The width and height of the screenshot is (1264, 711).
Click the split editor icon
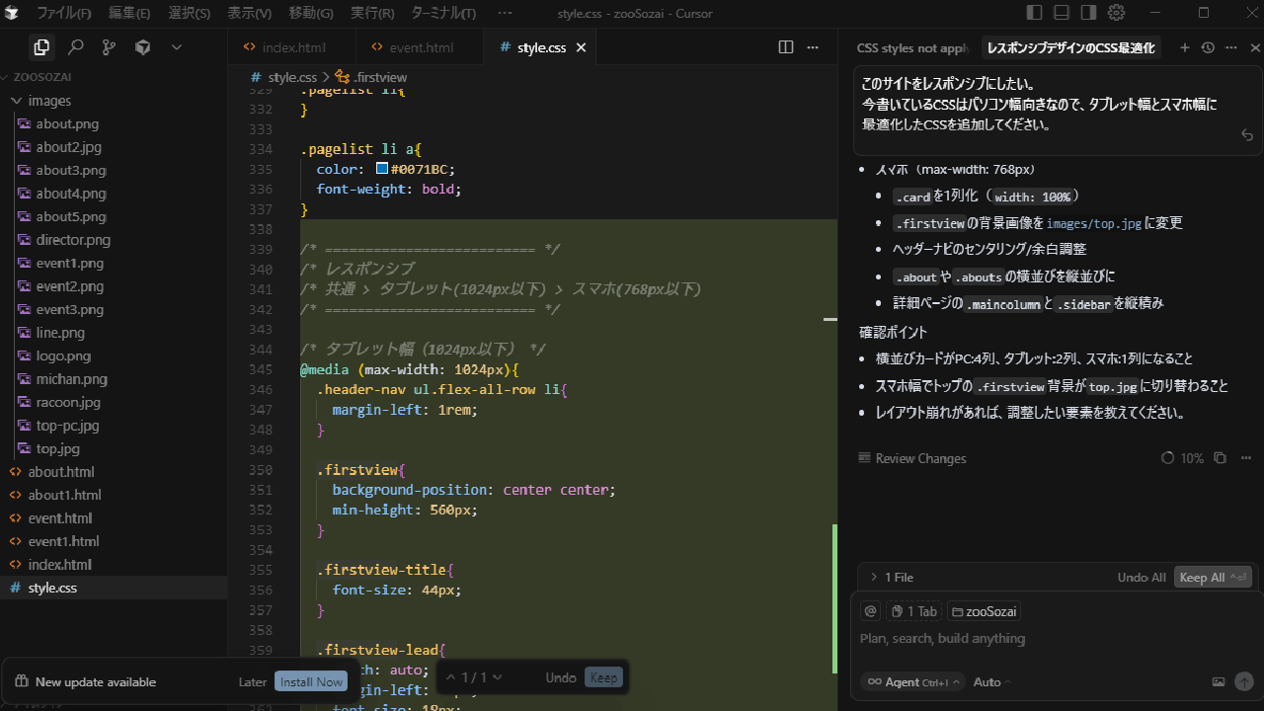786,46
